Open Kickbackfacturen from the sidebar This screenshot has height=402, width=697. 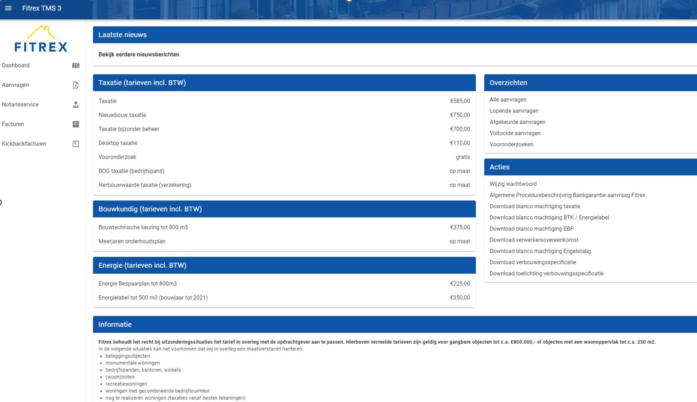[x=24, y=144]
